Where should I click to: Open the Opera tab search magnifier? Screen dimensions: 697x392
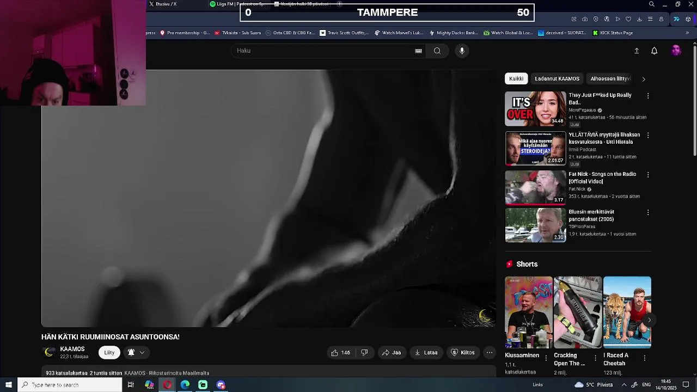tap(652, 4)
